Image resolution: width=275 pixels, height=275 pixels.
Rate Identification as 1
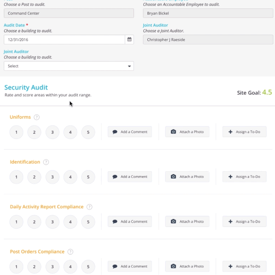(16, 177)
